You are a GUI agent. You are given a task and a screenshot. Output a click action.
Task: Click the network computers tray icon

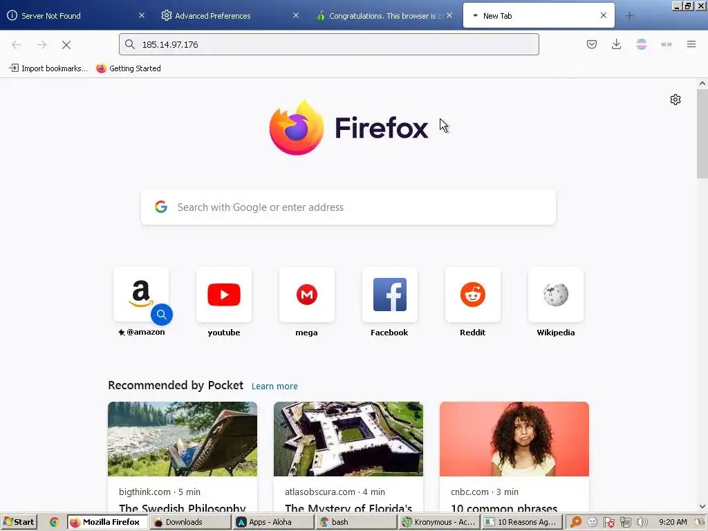(625, 522)
